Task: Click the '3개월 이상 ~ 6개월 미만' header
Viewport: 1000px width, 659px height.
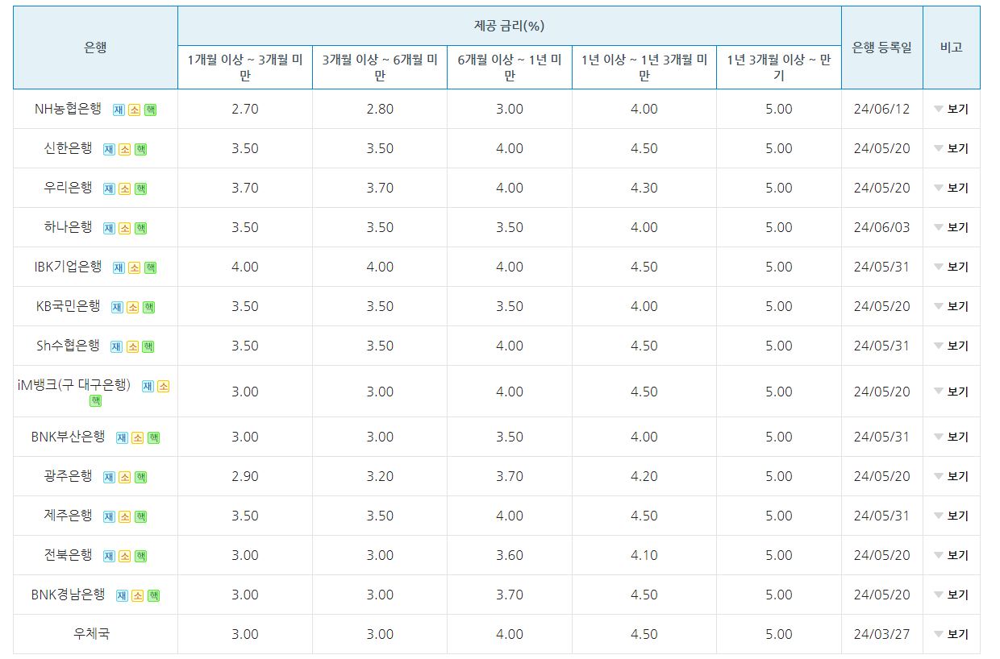Action: [x=380, y=68]
